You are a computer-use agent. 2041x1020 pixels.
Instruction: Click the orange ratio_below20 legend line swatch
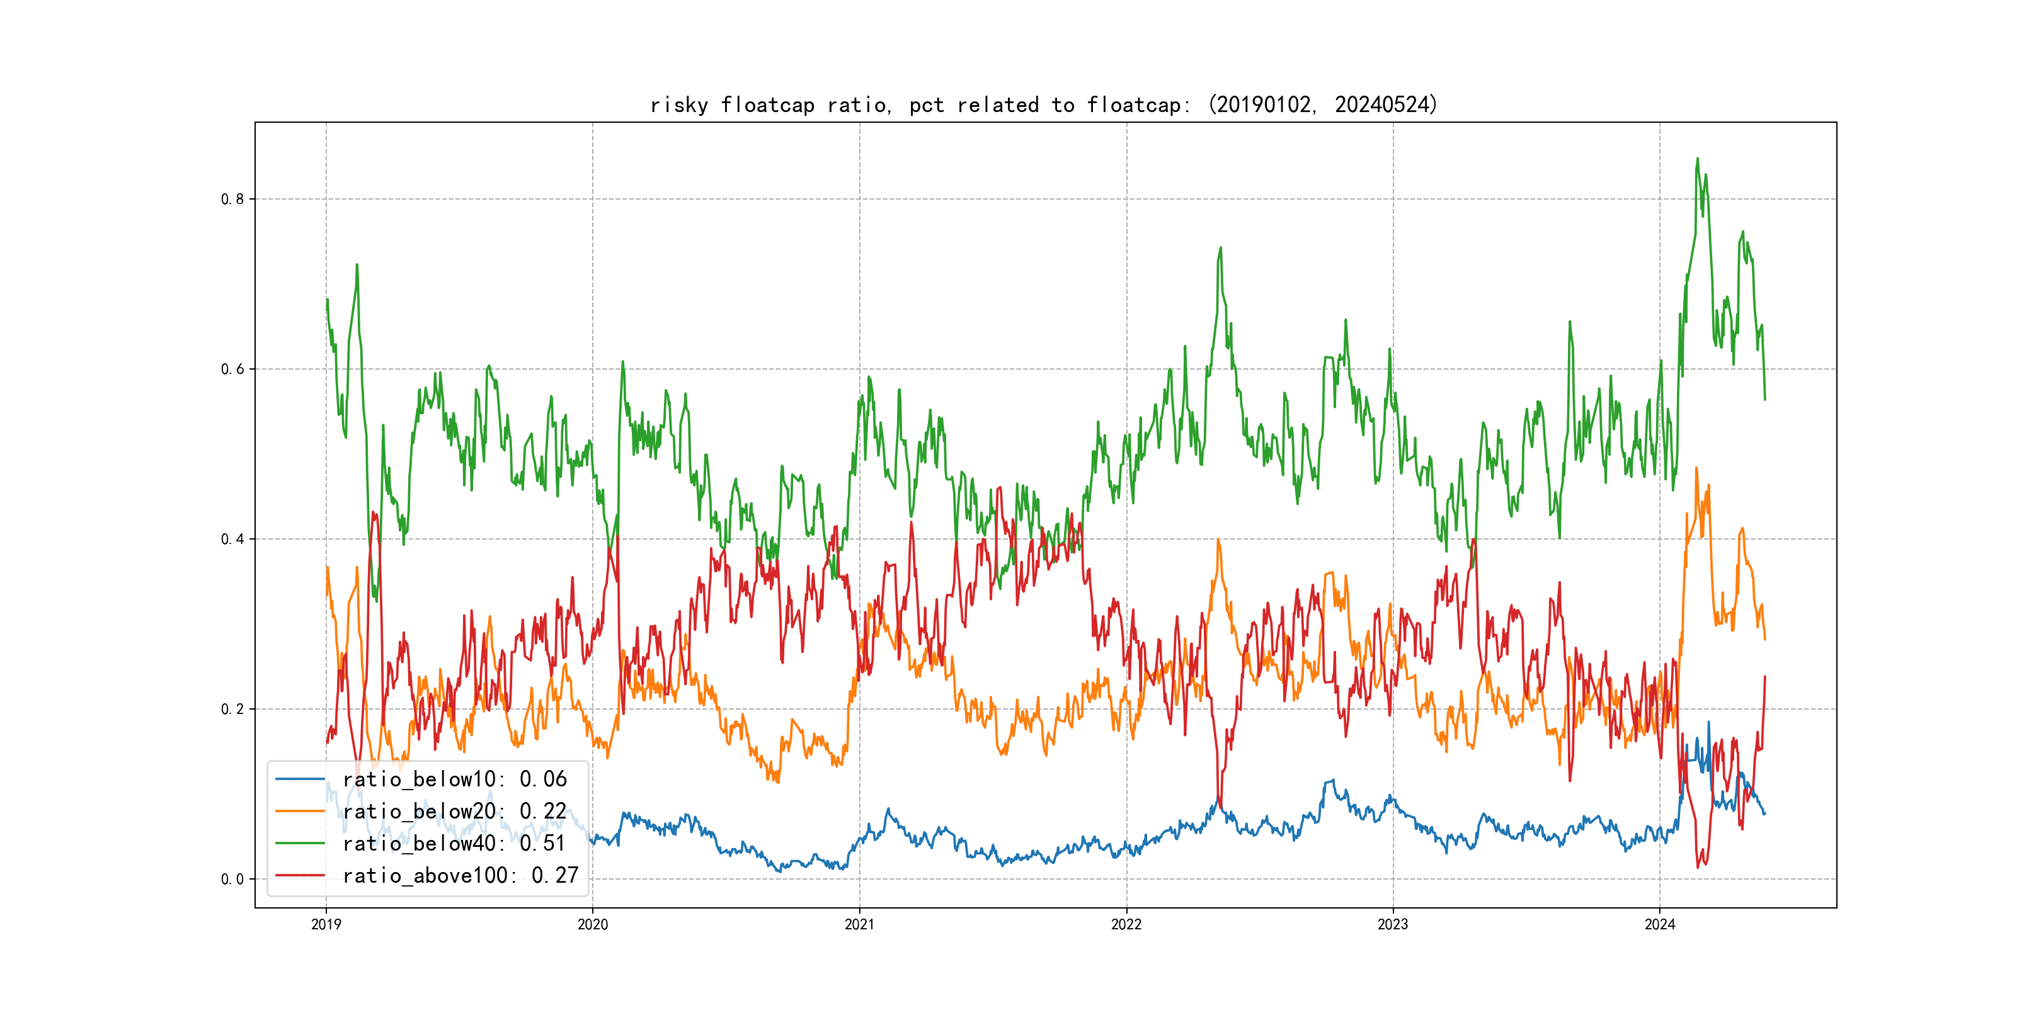click(299, 811)
